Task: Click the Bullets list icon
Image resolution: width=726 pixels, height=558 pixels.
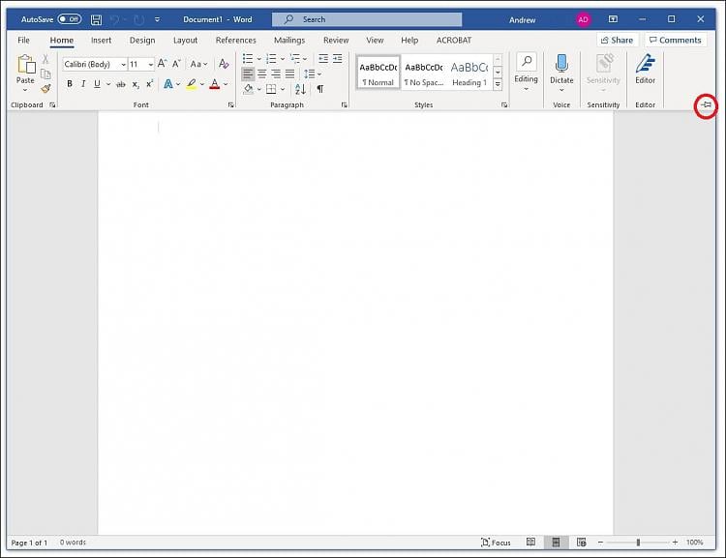Action: [248, 59]
